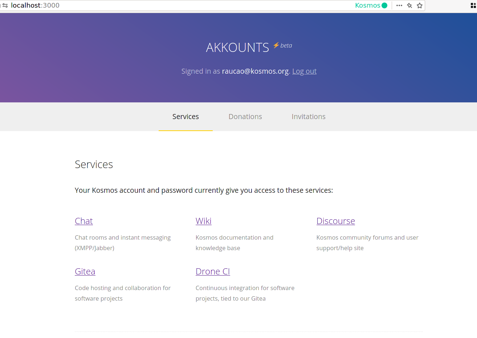Switch to the Services tab
Screen dimensions: 477x338
185,117
